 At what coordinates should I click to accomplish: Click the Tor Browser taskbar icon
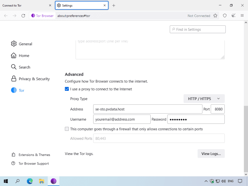pyautogui.click(x=53, y=181)
